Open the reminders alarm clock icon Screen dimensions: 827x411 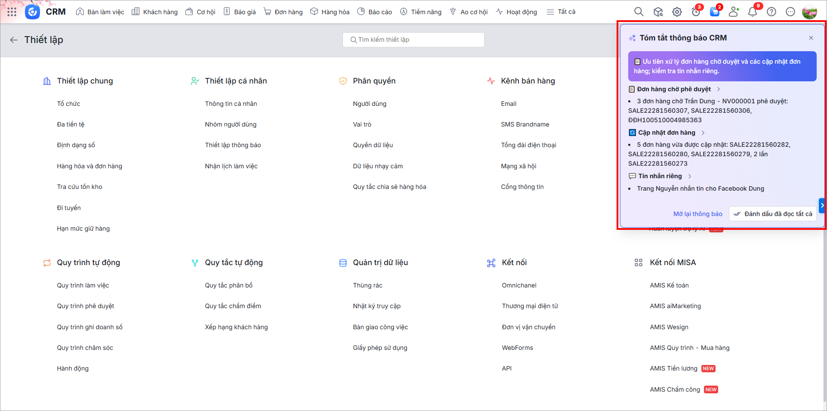pyautogui.click(x=696, y=12)
